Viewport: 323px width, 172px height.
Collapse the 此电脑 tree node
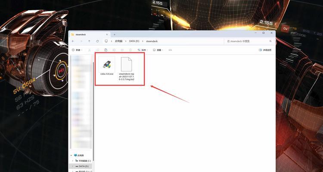pyautogui.click(x=71, y=155)
